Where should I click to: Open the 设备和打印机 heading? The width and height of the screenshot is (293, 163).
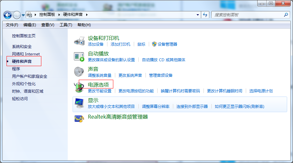(x=104, y=38)
